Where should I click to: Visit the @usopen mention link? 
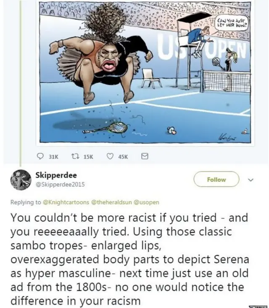[146, 202]
